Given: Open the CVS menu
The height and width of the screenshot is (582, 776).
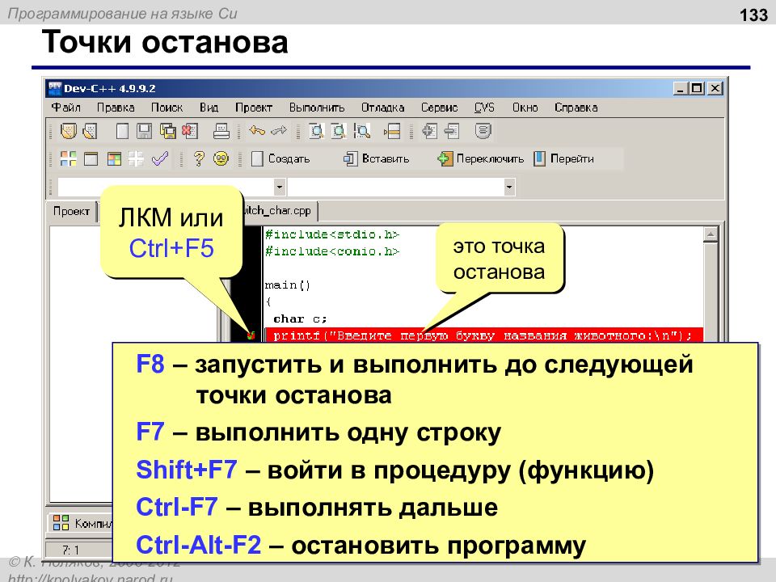Looking at the screenshot, I should click(x=484, y=108).
